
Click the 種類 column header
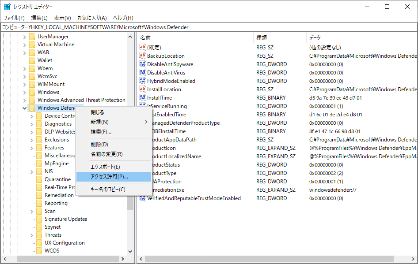pos(280,38)
